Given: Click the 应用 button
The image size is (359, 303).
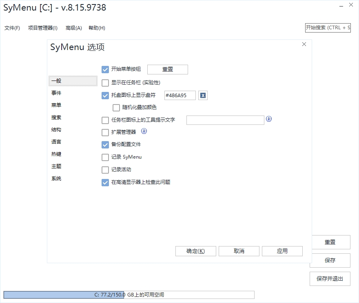Looking at the screenshot, I should 282,251.
